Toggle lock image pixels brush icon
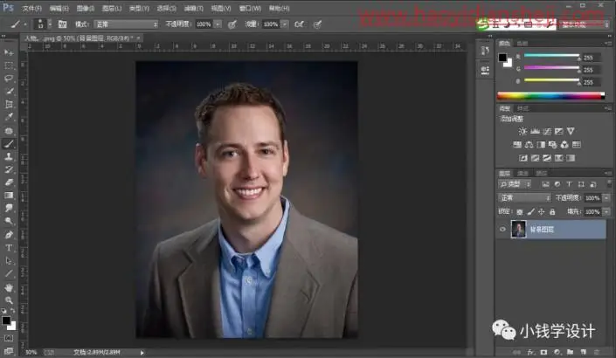The width and height of the screenshot is (616, 358). click(x=530, y=212)
